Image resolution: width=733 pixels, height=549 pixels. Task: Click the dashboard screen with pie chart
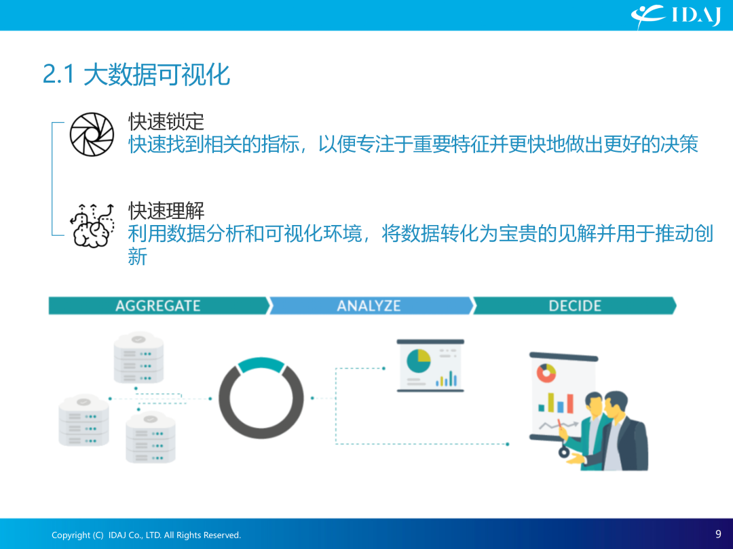pyautogui.click(x=430, y=365)
